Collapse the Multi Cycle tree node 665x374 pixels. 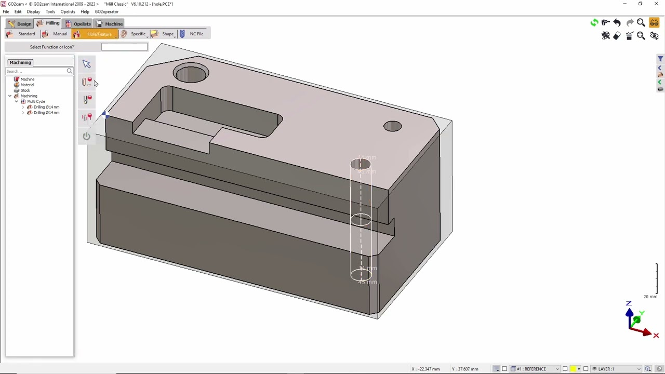pyautogui.click(x=16, y=101)
